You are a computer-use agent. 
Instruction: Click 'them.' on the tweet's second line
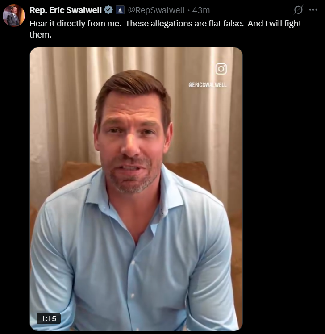click(41, 34)
